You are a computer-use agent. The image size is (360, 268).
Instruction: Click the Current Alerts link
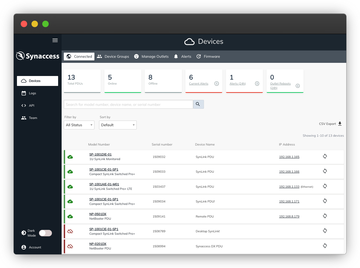199,84
